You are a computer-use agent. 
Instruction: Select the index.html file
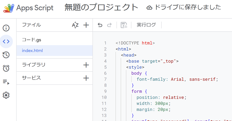54,50
